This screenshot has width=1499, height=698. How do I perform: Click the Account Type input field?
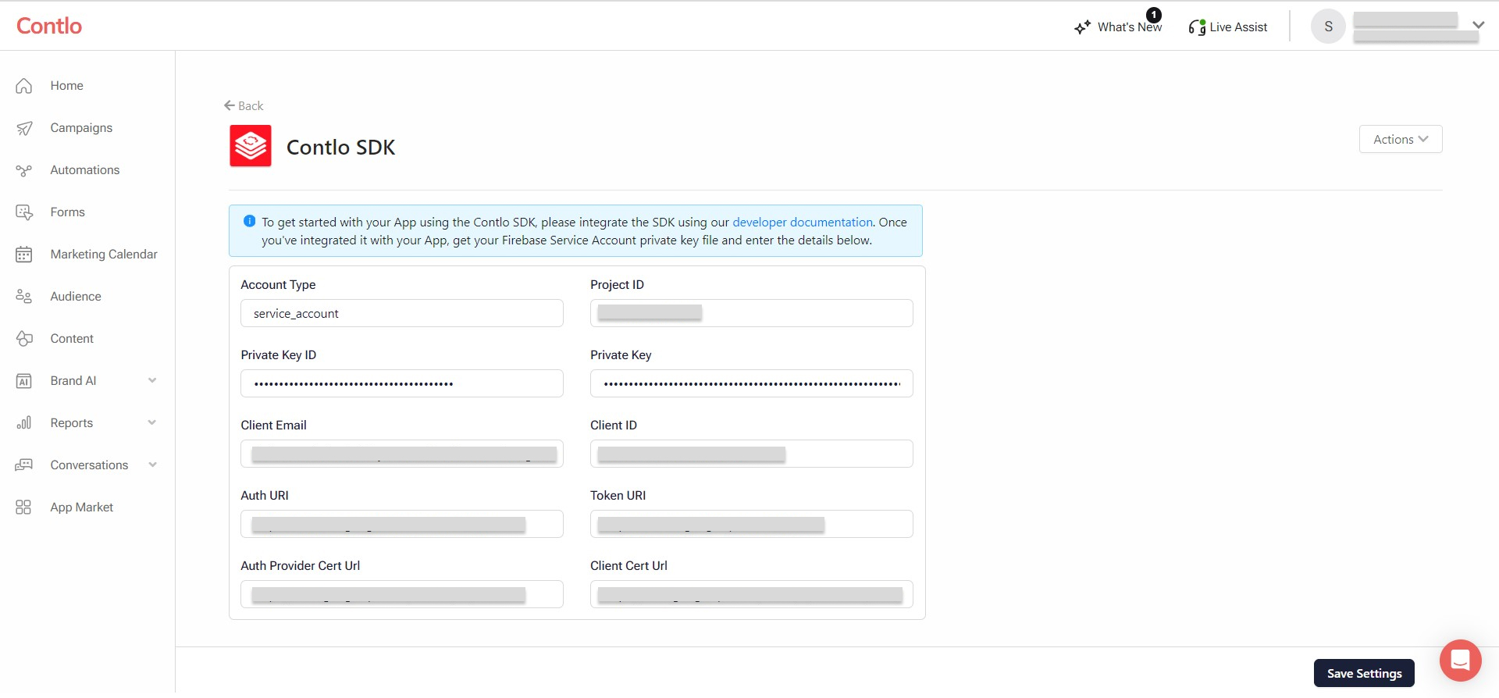pos(402,313)
